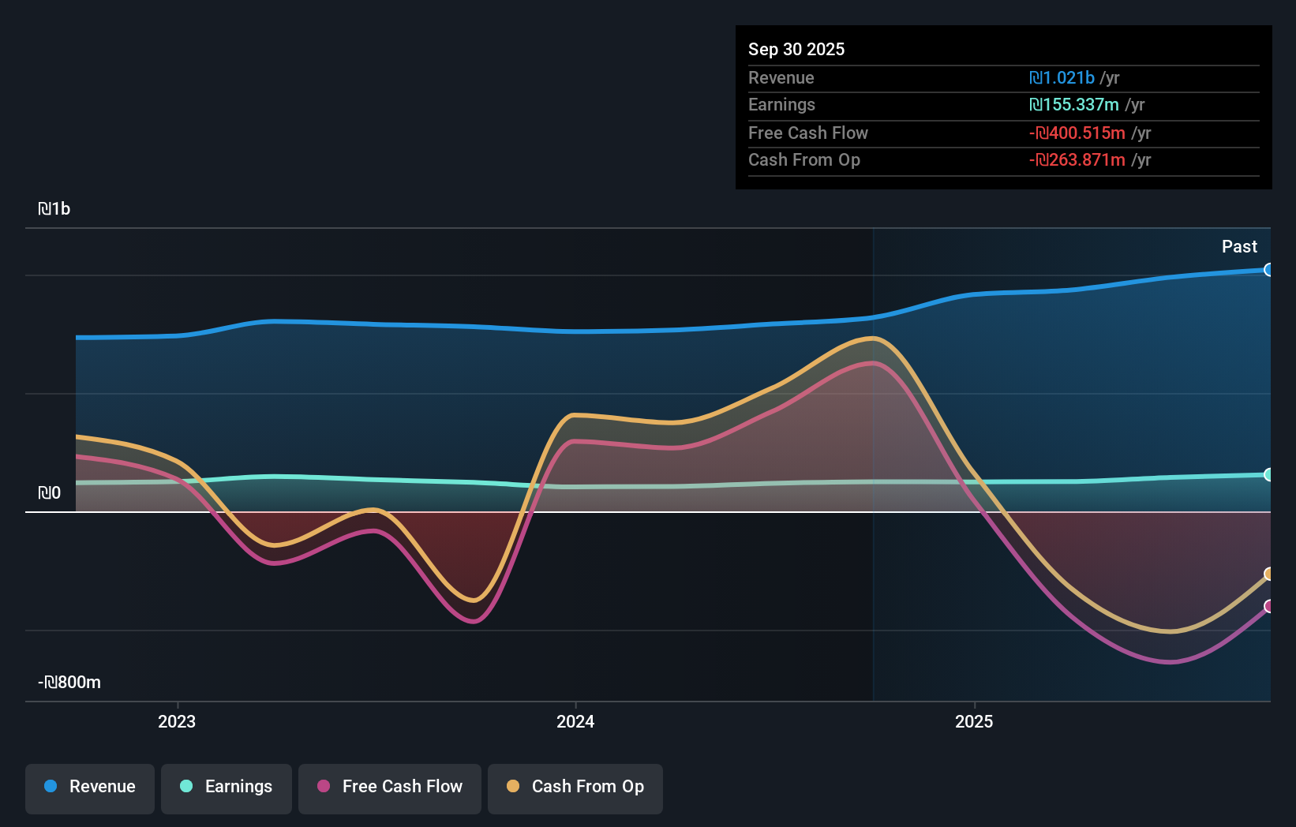Viewport: 1296px width, 827px height.
Task: Click the blue Revenue legend dot
Action: pos(49,787)
